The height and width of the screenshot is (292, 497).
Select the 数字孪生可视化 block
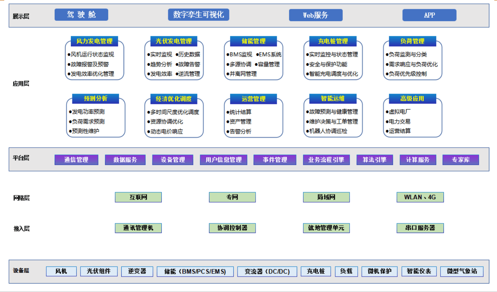tap(199, 15)
